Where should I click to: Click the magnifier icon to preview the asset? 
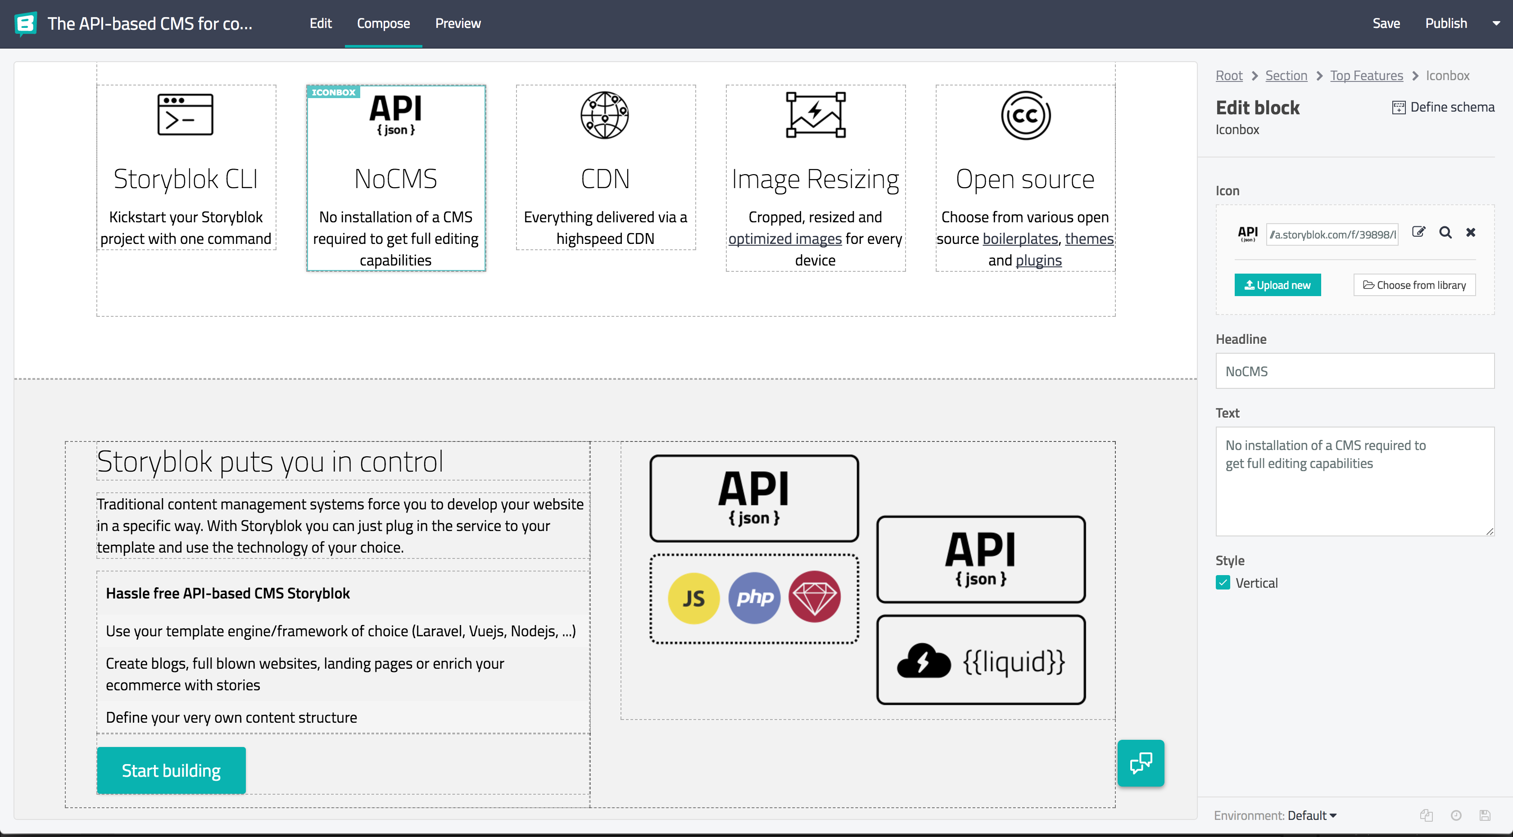(1445, 233)
